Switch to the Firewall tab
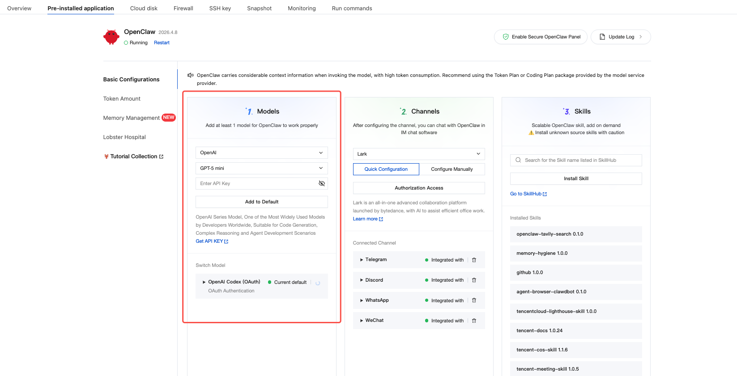The height and width of the screenshot is (376, 737). click(183, 8)
